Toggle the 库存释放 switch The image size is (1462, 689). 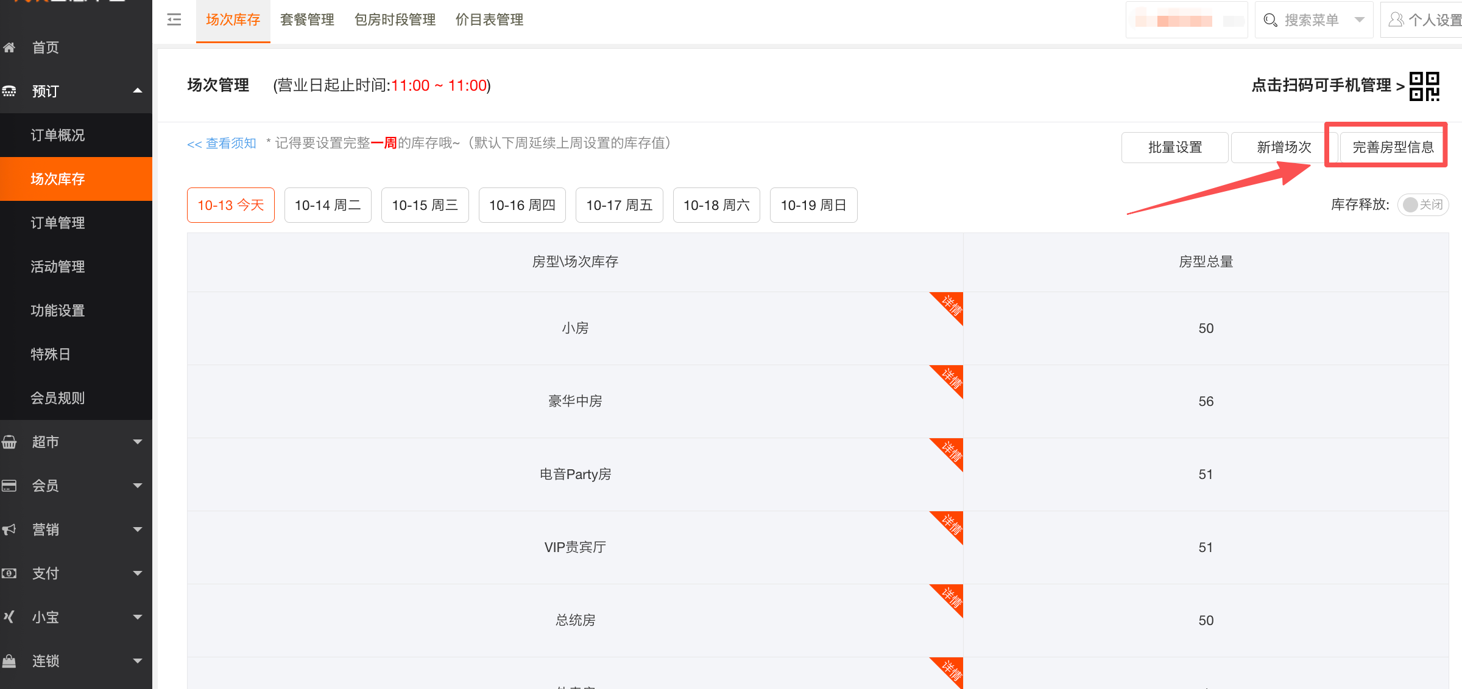pyautogui.click(x=1422, y=205)
